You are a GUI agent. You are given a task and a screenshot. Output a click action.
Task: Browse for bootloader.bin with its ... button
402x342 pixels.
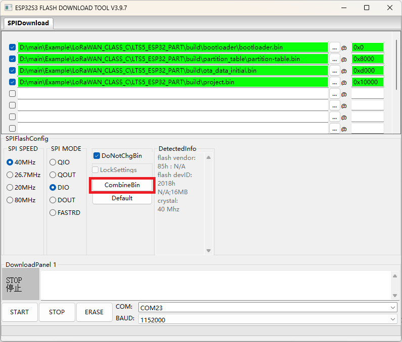(334, 47)
